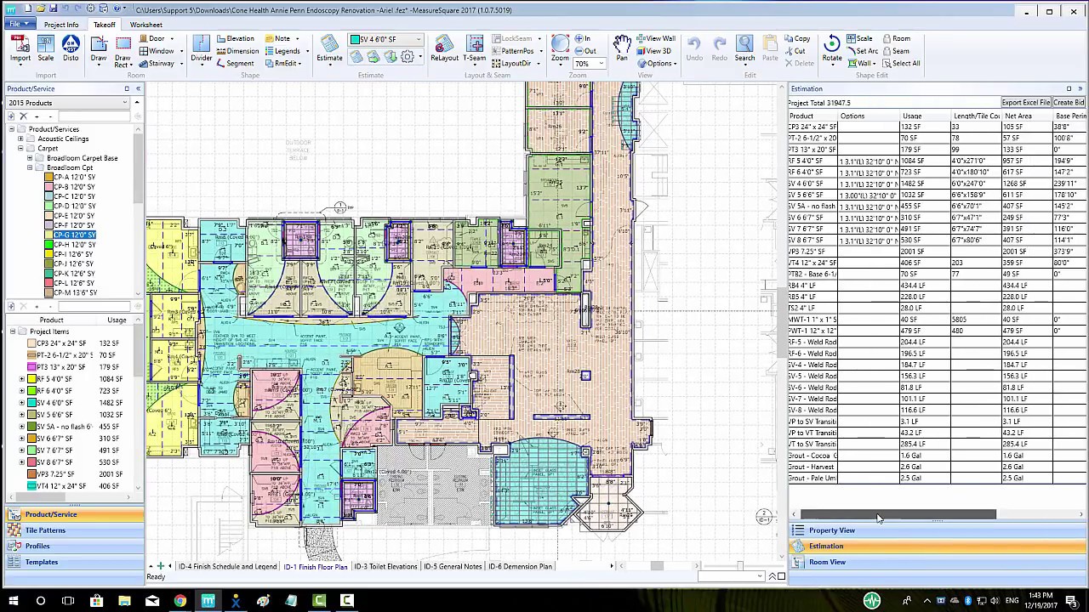Select the Elevation tool
The image size is (1089, 612).
[x=235, y=38]
